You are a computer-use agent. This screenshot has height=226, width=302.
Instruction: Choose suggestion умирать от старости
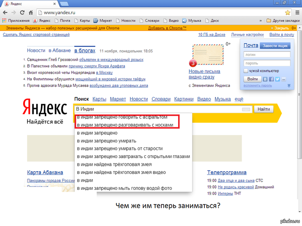click(133, 149)
